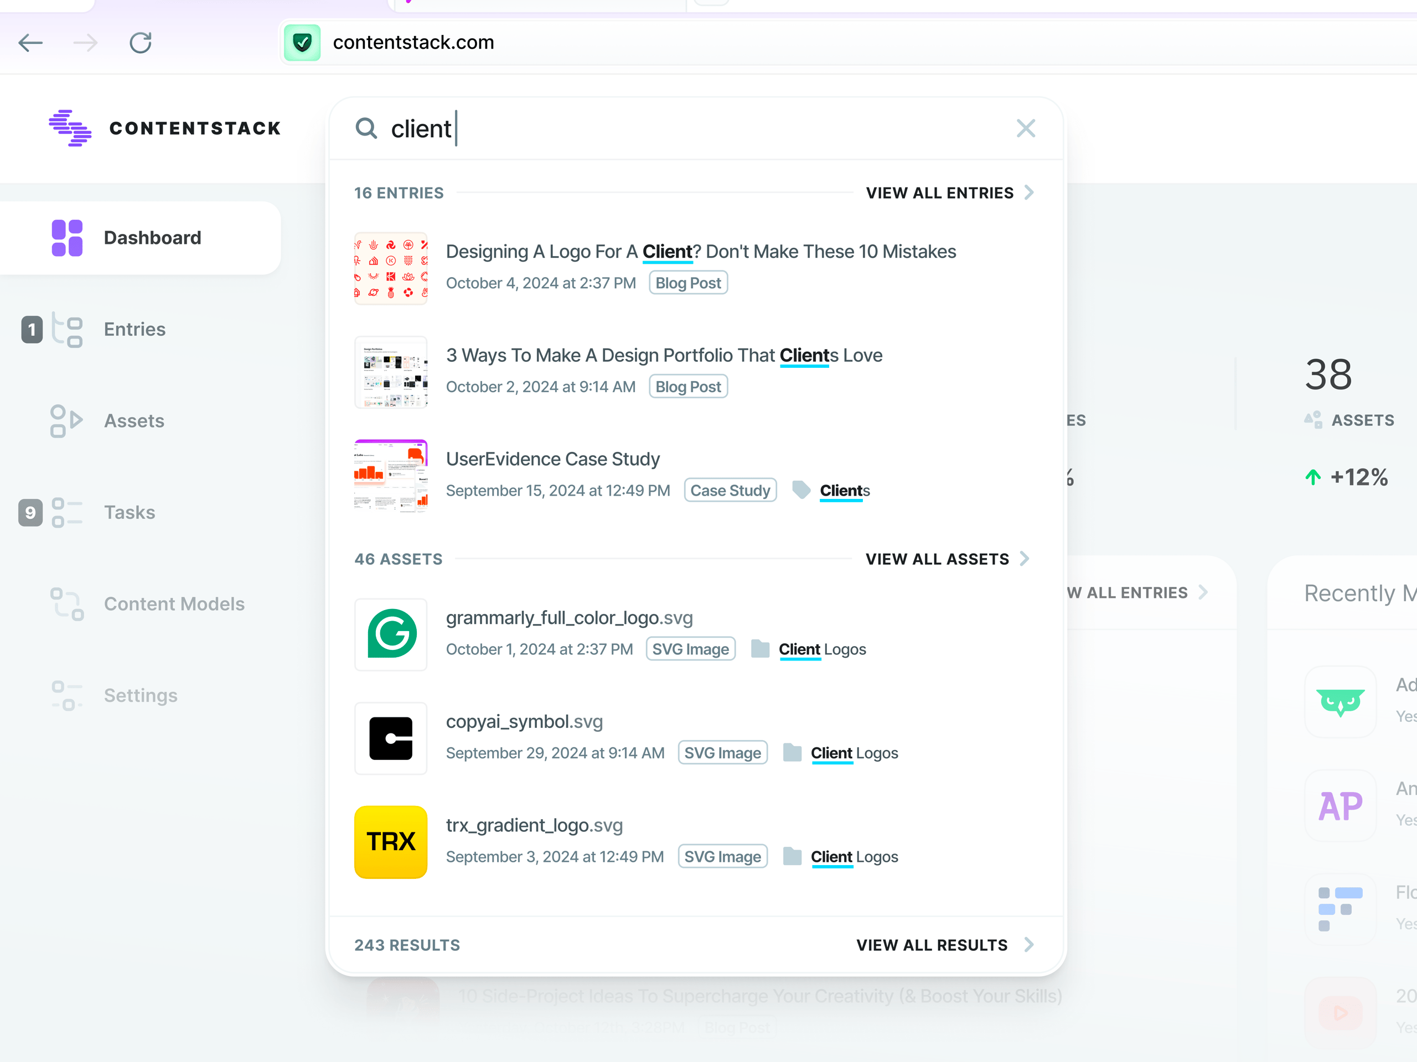1417x1062 pixels.
Task: Click Client Logos folder on grammarly row
Action: pos(823,649)
